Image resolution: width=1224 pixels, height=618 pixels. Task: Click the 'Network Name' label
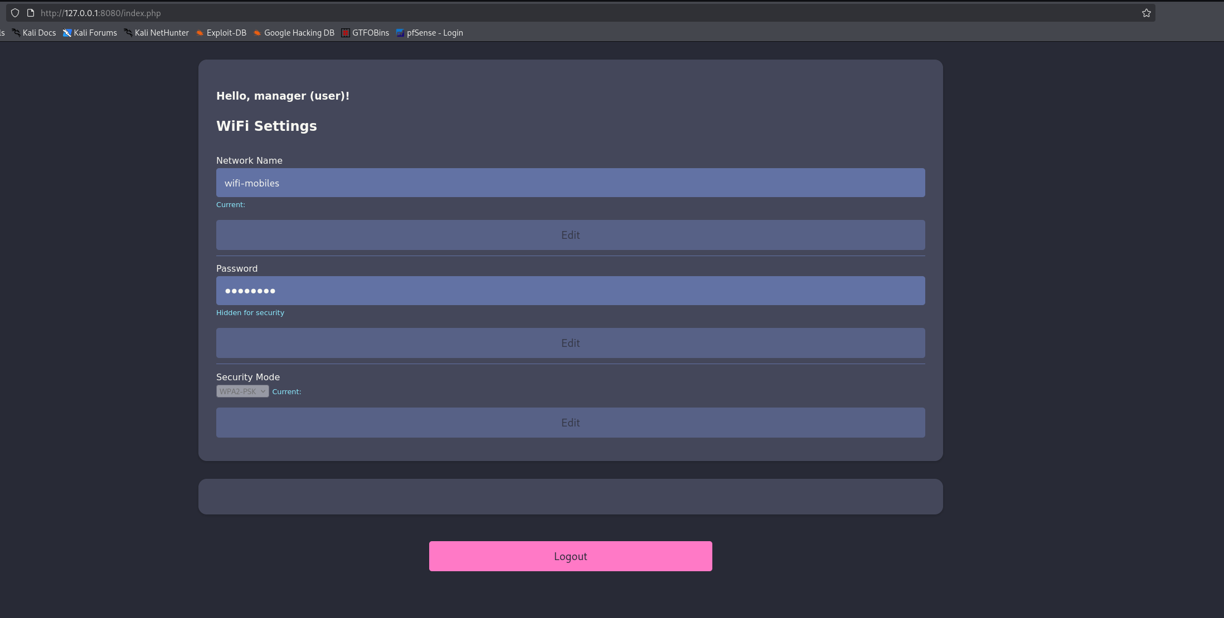249,160
